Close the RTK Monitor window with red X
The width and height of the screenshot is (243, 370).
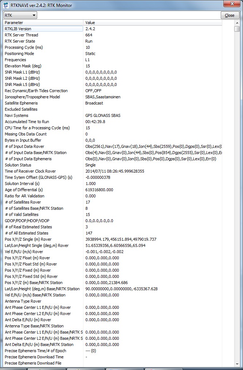pyautogui.click(x=232, y=4)
